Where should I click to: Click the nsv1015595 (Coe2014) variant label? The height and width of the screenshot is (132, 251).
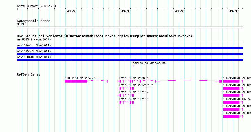click(34, 51)
